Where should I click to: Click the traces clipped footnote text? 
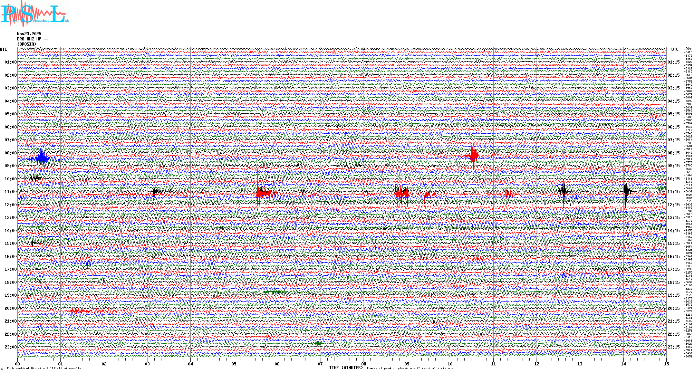coord(409,368)
